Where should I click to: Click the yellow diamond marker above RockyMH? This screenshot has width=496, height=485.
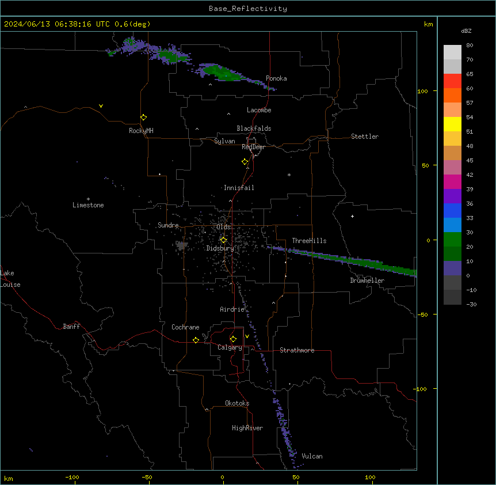click(x=143, y=118)
